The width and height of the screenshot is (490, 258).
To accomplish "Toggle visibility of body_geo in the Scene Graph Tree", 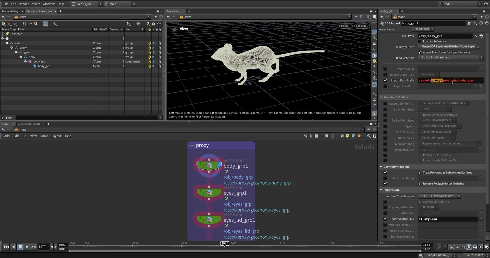I will coord(153,66).
